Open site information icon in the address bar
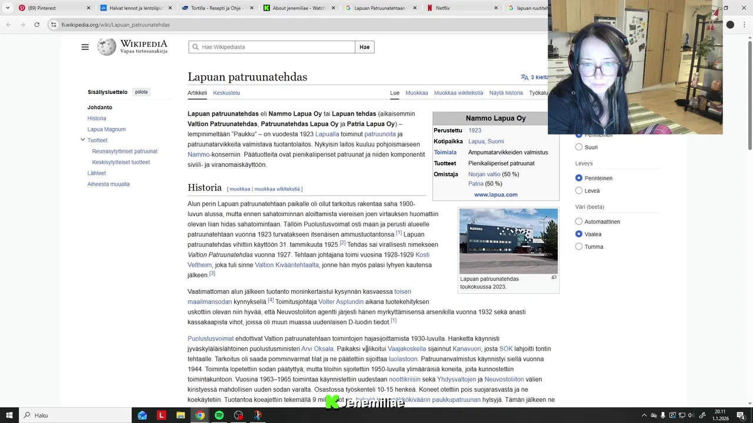Screen dimensions: 753x423 54,25
